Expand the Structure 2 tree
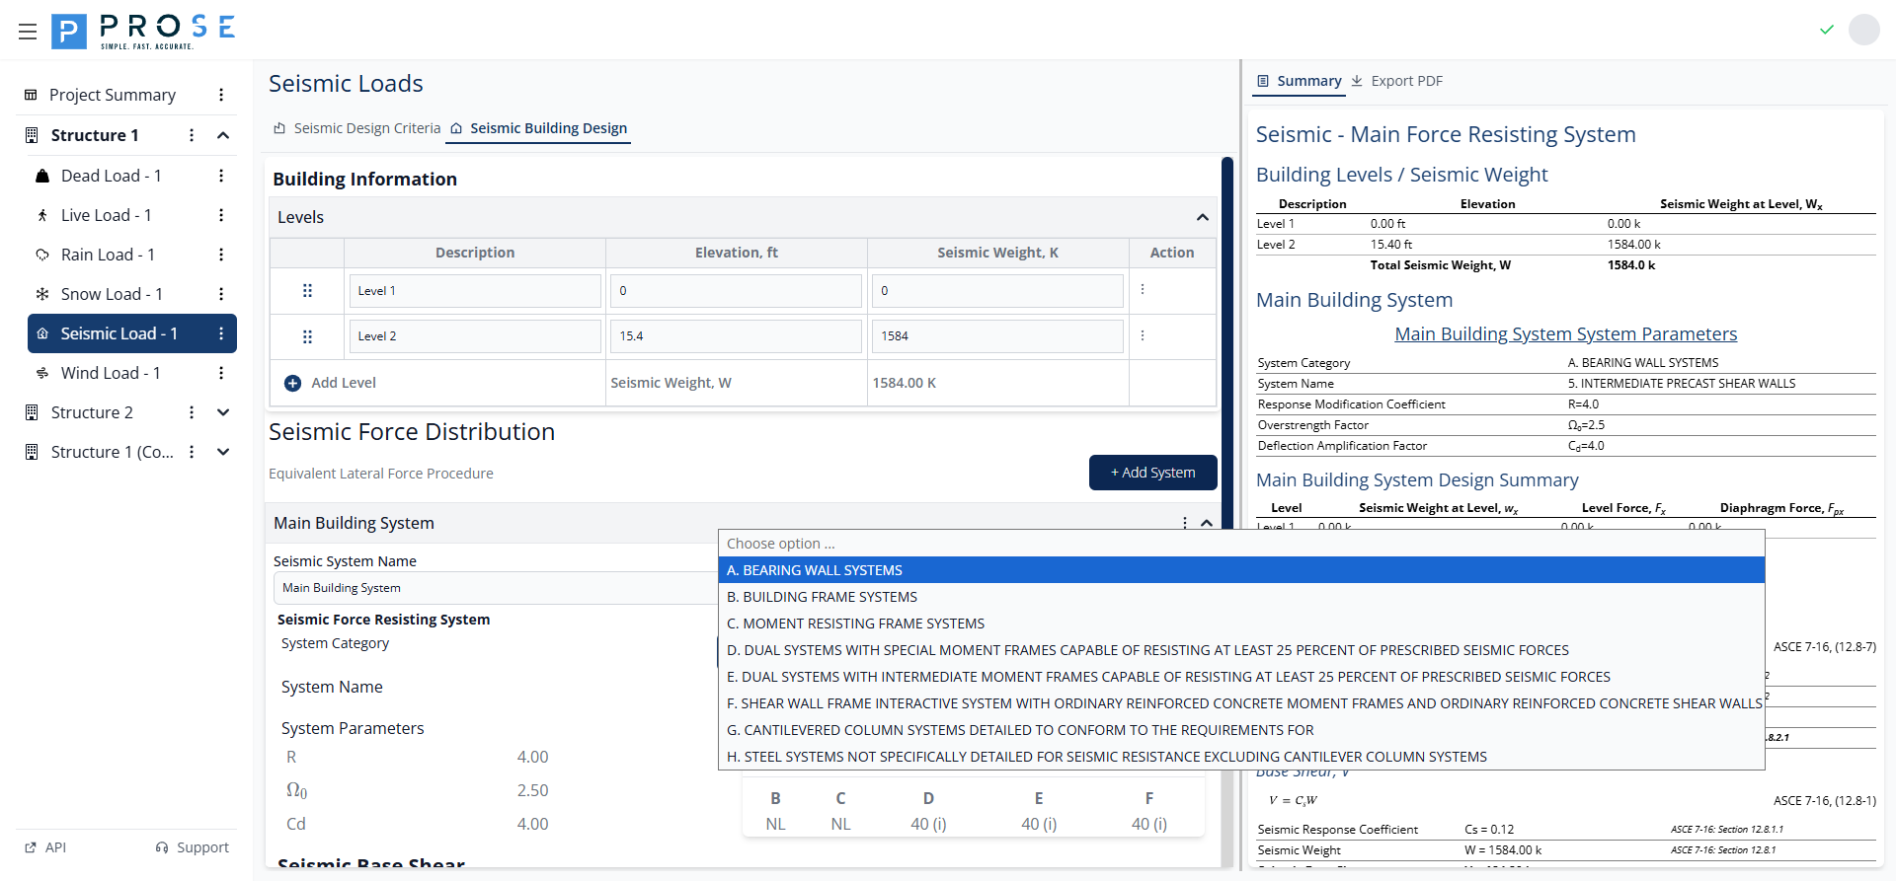This screenshot has height=881, width=1896. point(223,412)
